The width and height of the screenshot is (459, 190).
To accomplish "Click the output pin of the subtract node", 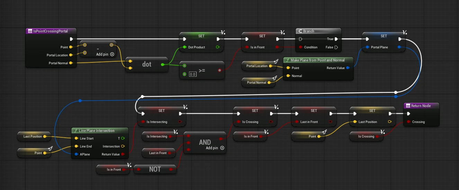I will point(111,45).
